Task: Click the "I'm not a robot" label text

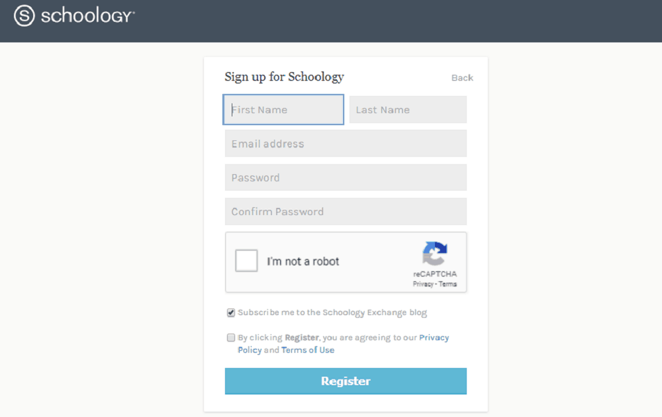Action: click(x=303, y=261)
